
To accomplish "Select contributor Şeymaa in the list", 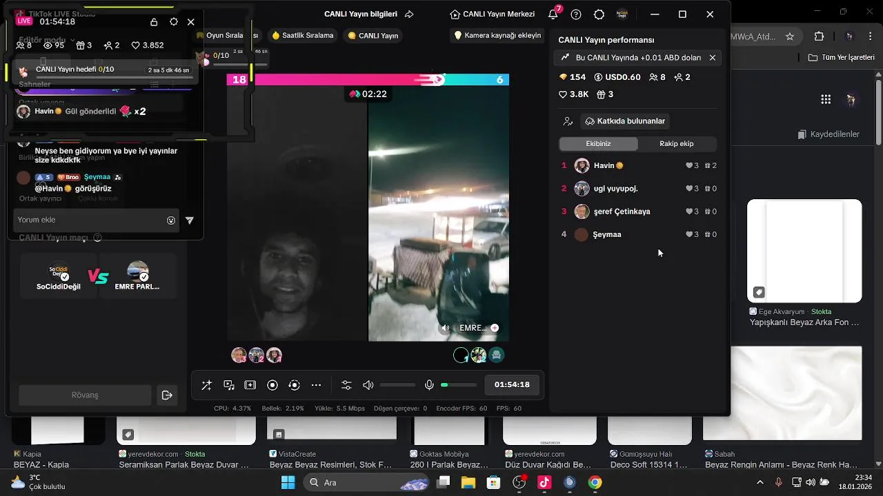I will (639, 235).
